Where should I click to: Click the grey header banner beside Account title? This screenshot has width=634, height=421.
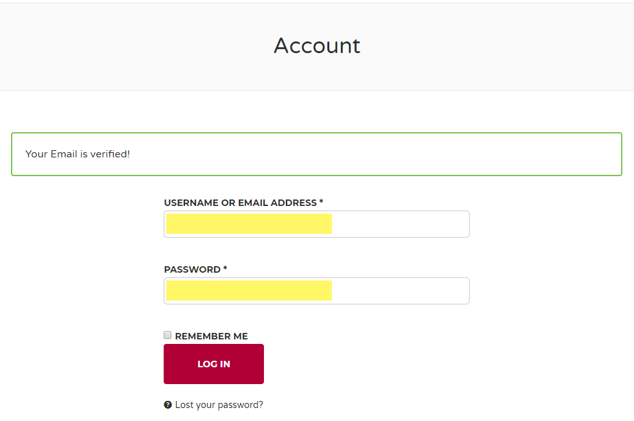497,46
